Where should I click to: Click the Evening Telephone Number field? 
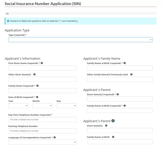pyautogui.click(x=43, y=131)
